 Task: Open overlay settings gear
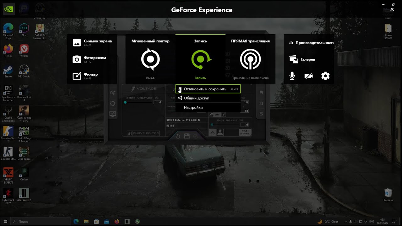[325, 76]
